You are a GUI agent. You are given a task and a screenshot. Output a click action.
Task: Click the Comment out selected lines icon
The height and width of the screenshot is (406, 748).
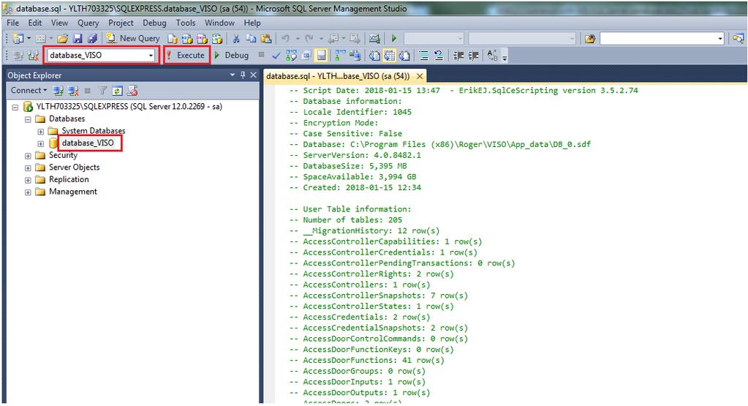423,56
